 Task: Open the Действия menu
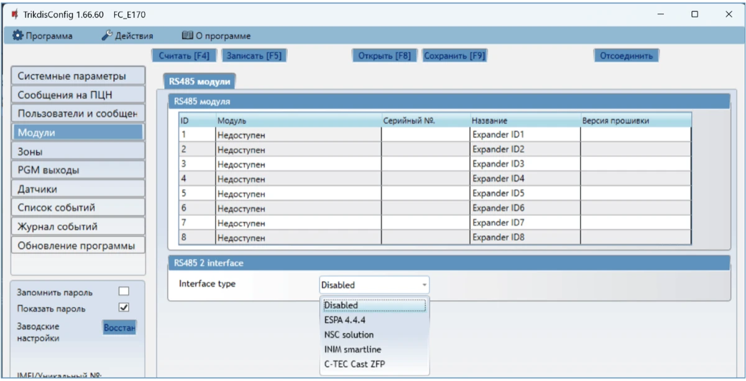pyautogui.click(x=127, y=36)
